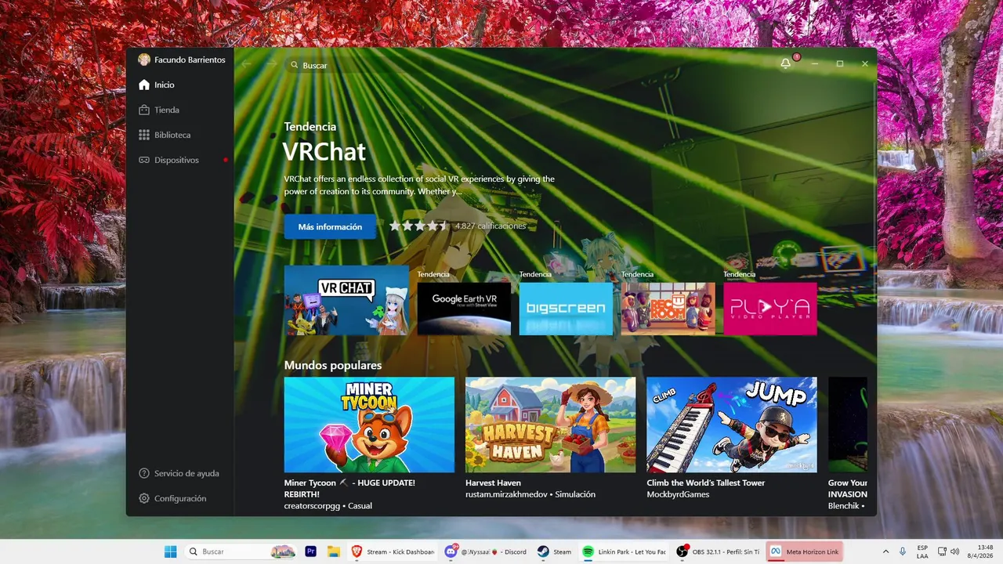Screen dimensions: 1003x564
Task: Switch to Spotify Linkin Park taskbar window
Action: pyautogui.click(x=625, y=551)
